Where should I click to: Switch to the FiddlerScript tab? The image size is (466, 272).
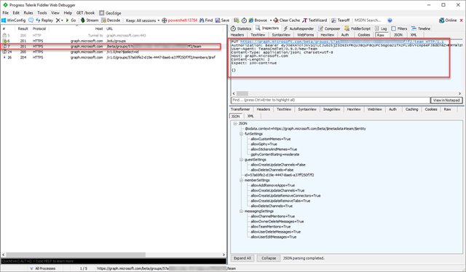(x=358, y=28)
